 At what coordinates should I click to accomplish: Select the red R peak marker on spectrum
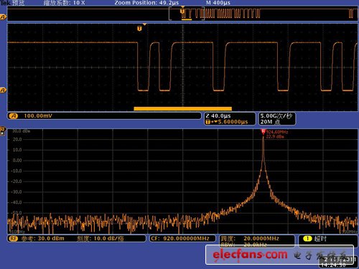264,131
